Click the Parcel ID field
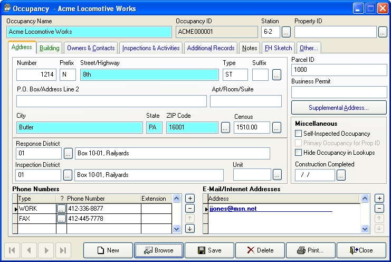 point(339,70)
